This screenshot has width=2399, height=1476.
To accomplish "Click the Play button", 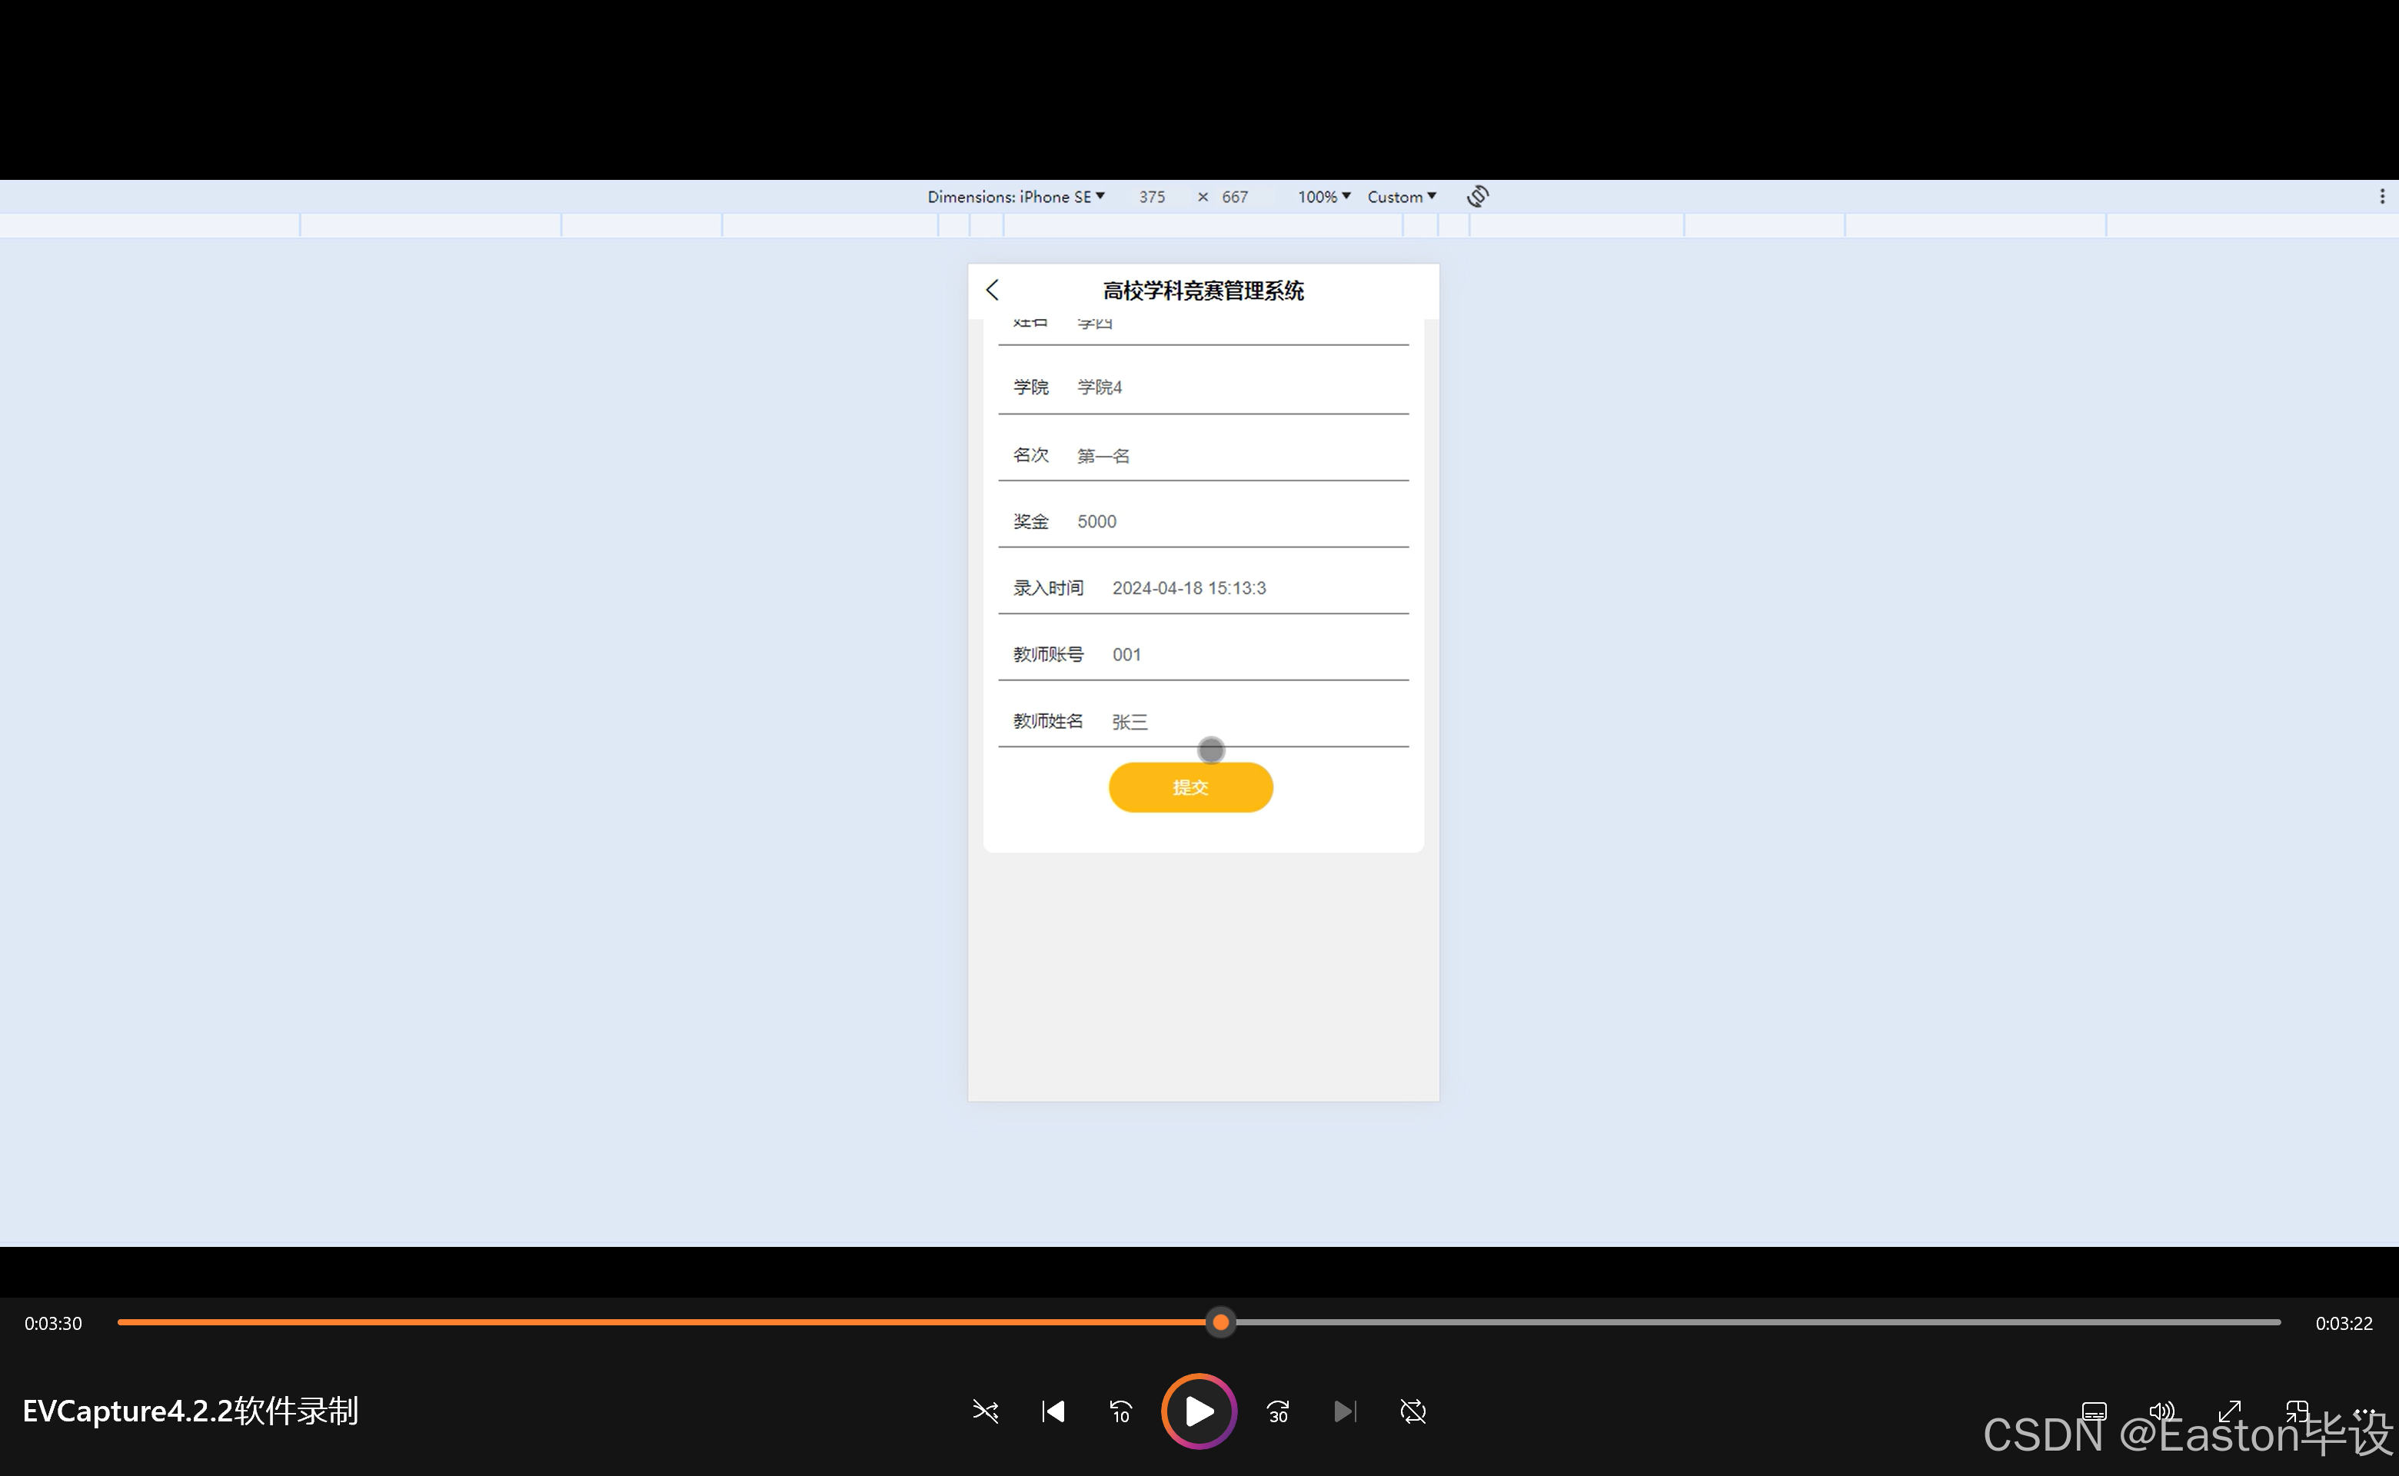I will point(1198,1411).
